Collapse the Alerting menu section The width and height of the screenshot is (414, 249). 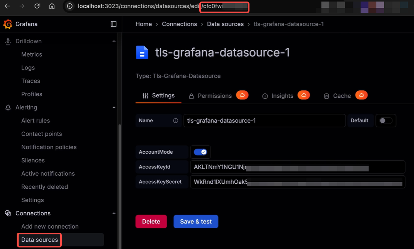(114, 107)
